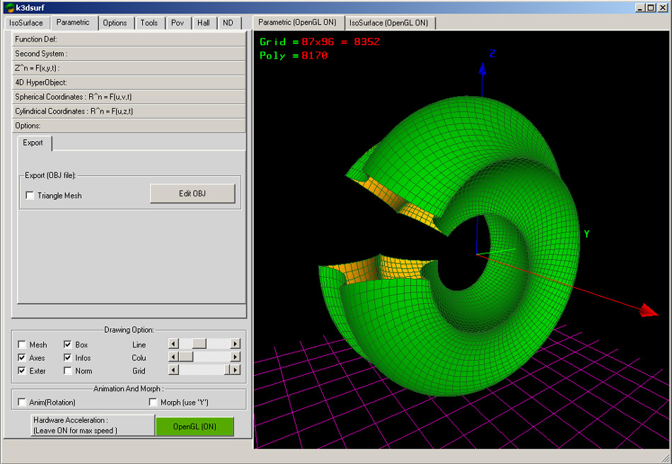This screenshot has height=464, width=672.
Task: Uncheck the Infos checkbox
Action: [68, 358]
